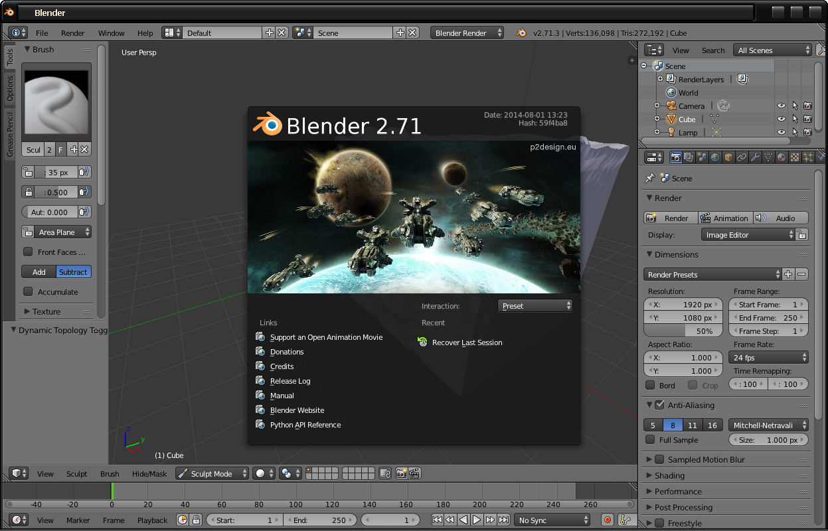Open the Hide/Mask menu in viewport header
This screenshot has width=828, height=531.
(149, 473)
